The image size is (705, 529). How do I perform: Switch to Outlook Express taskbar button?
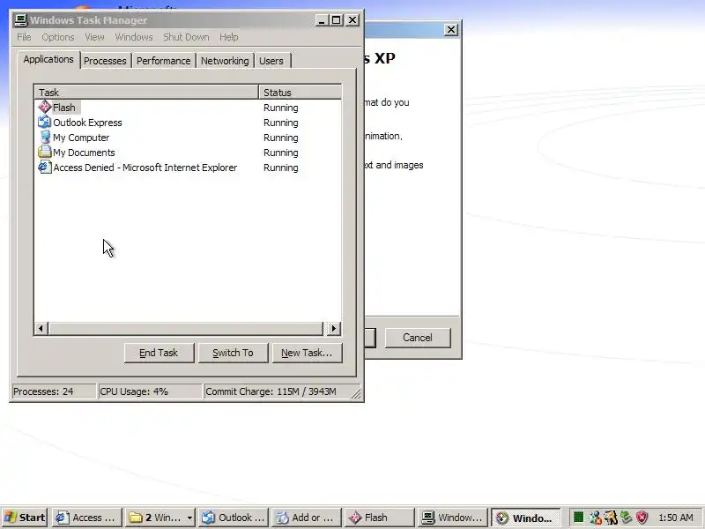[x=234, y=518]
